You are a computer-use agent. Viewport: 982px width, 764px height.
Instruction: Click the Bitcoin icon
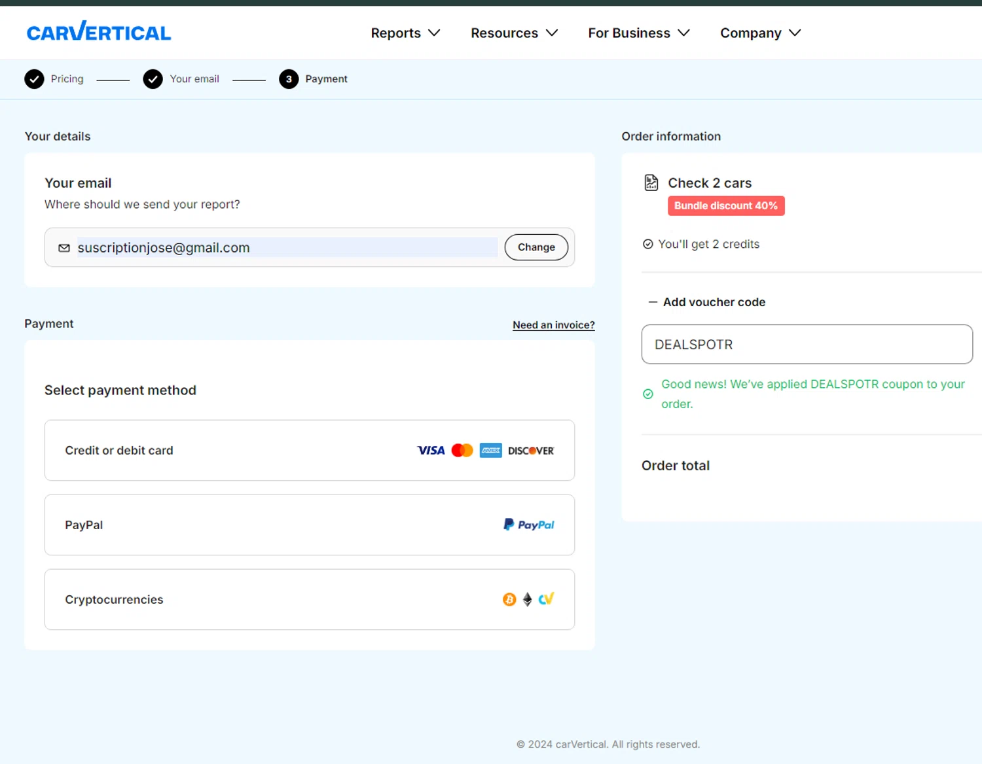[509, 599]
